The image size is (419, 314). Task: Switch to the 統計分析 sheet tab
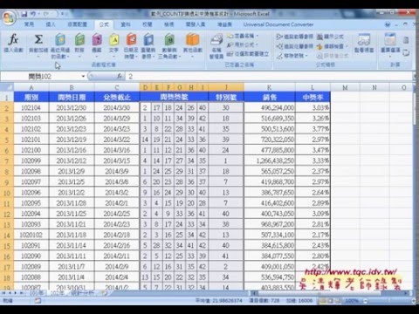[x=84, y=293]
